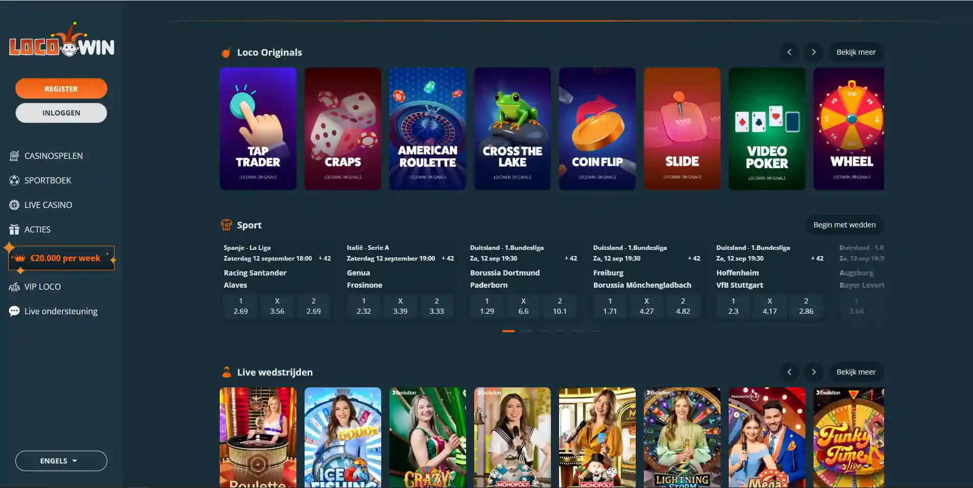The width and height of the screenshot is (973, 488).
Task: Open the Slide game
Action: 682,129
